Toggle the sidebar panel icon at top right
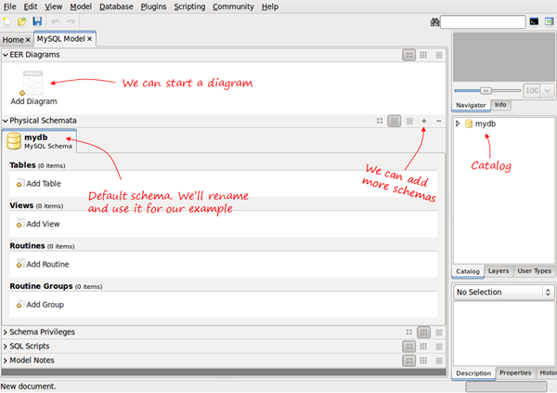Viewport: 557px width, 393px height. point(550,21)
